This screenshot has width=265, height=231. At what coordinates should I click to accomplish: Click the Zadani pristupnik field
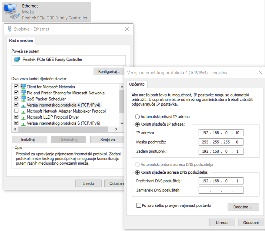point(221,151)
